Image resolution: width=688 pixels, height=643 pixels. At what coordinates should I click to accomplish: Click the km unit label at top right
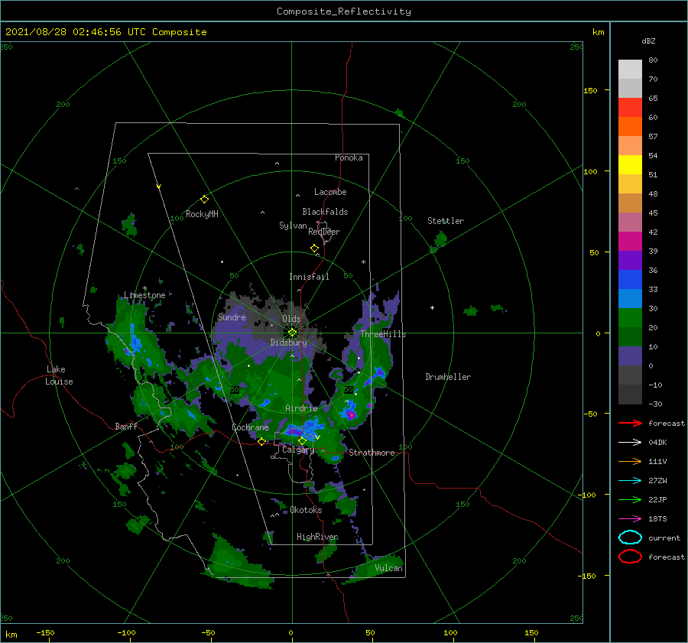click(598, 32)
